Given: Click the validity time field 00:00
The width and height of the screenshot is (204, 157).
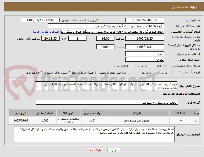Looking at the screenshot, I should coord(105,47).
